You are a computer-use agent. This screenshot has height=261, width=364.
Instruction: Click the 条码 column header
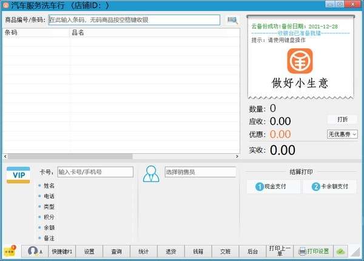pos(36,33)
